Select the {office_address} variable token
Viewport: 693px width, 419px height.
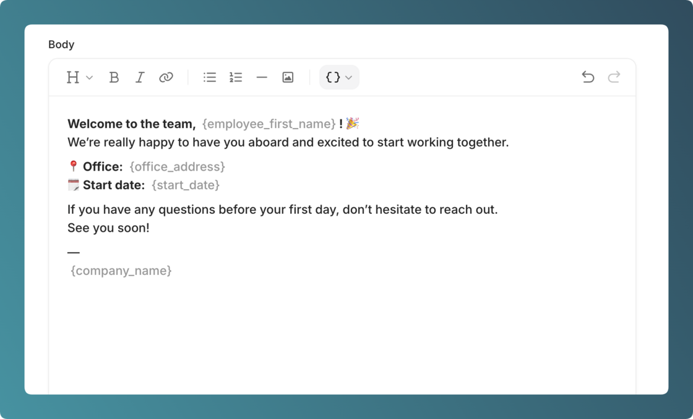point(177,167)
